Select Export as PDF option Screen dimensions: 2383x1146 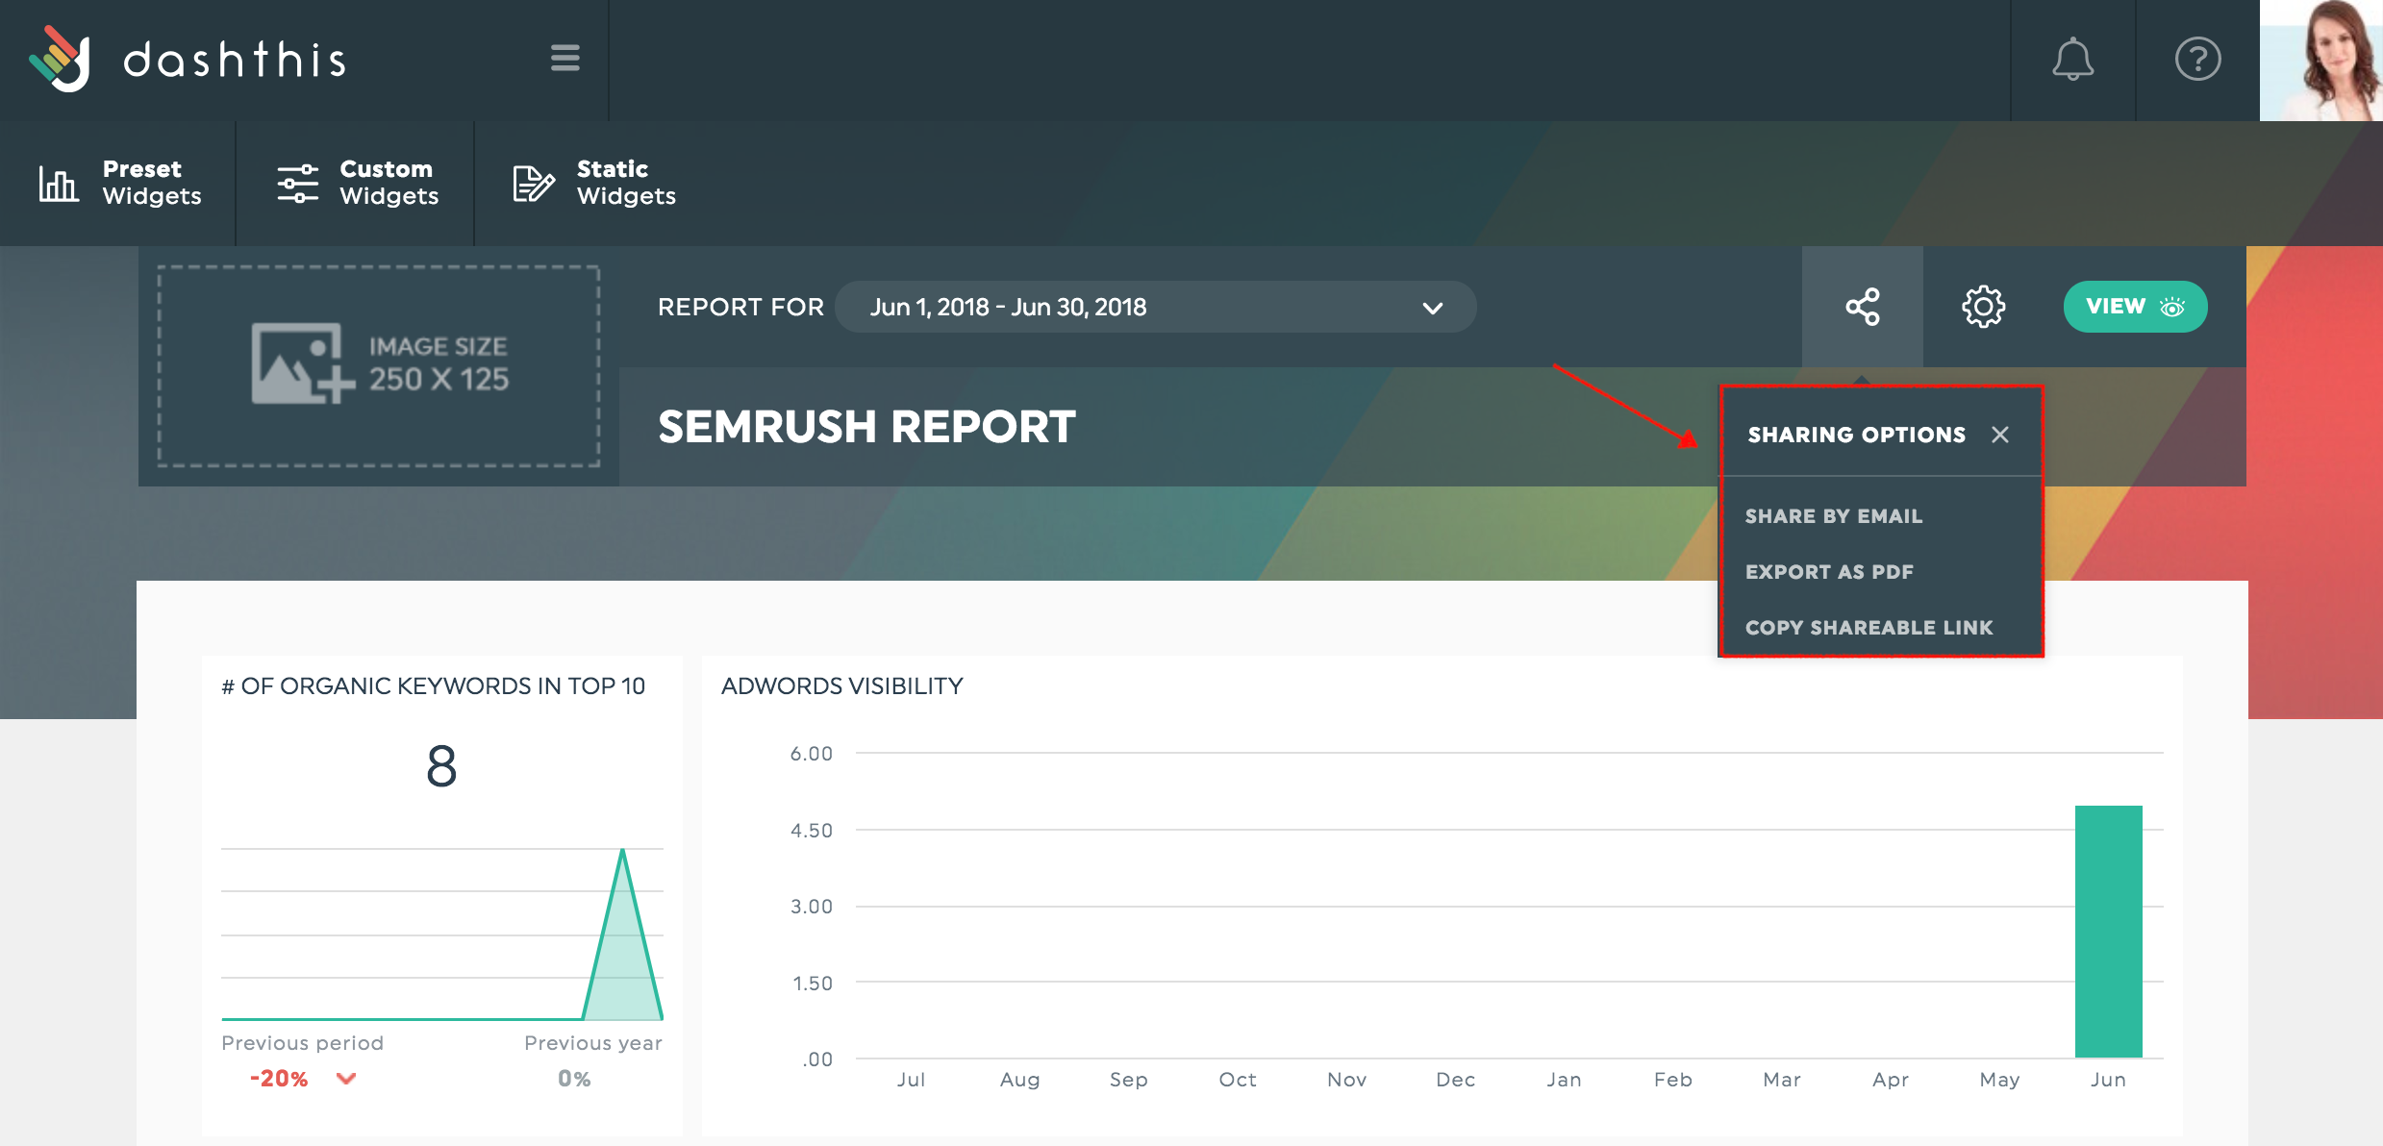[1829, 572]
